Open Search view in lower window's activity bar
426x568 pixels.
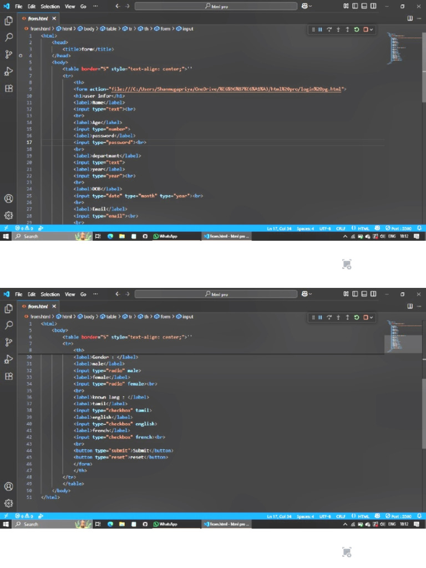(x=9, y=325)
